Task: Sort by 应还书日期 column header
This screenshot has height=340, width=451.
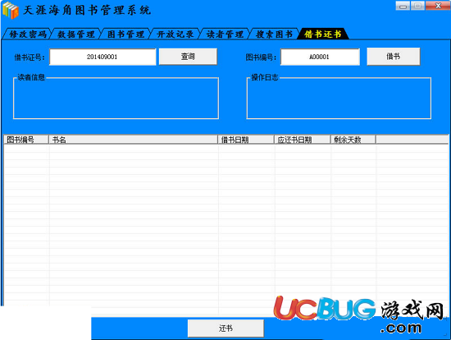Action: (302, 140)
